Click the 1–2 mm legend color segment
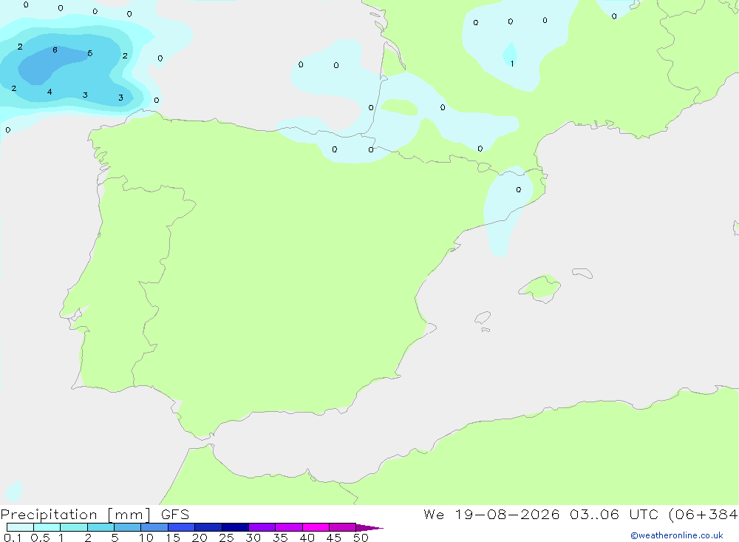Image resolution: width=739 pixels, height=542 pixels. pyautogui.click(x=73, y=527)
